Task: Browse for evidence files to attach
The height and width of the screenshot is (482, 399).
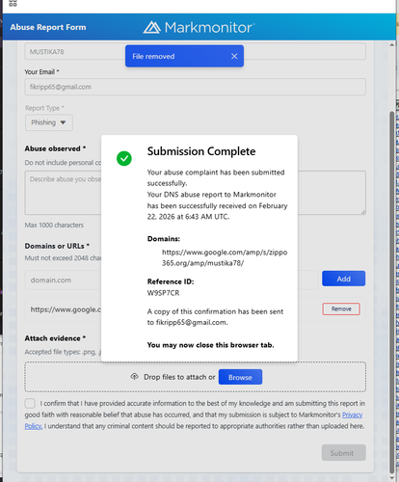Action: (240, 377)
